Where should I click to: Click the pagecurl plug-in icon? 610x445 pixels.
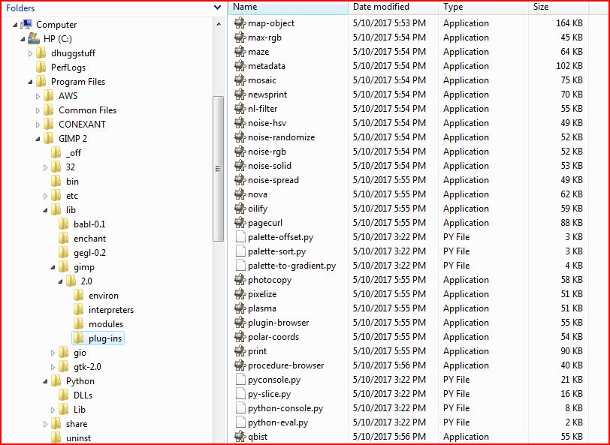coord(240,222)
